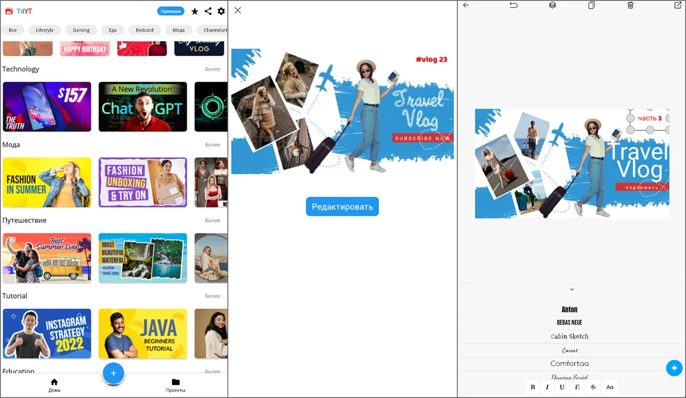Collapse the font panel with chevron

(572, 289)
